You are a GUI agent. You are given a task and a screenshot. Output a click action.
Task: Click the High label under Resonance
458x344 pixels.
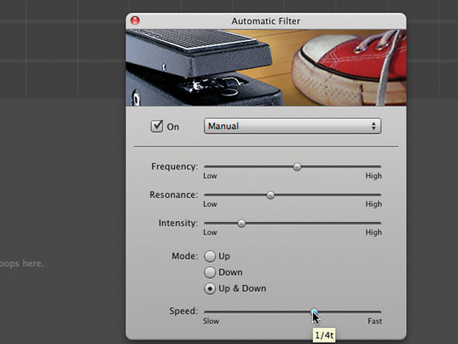click(374, 204)
